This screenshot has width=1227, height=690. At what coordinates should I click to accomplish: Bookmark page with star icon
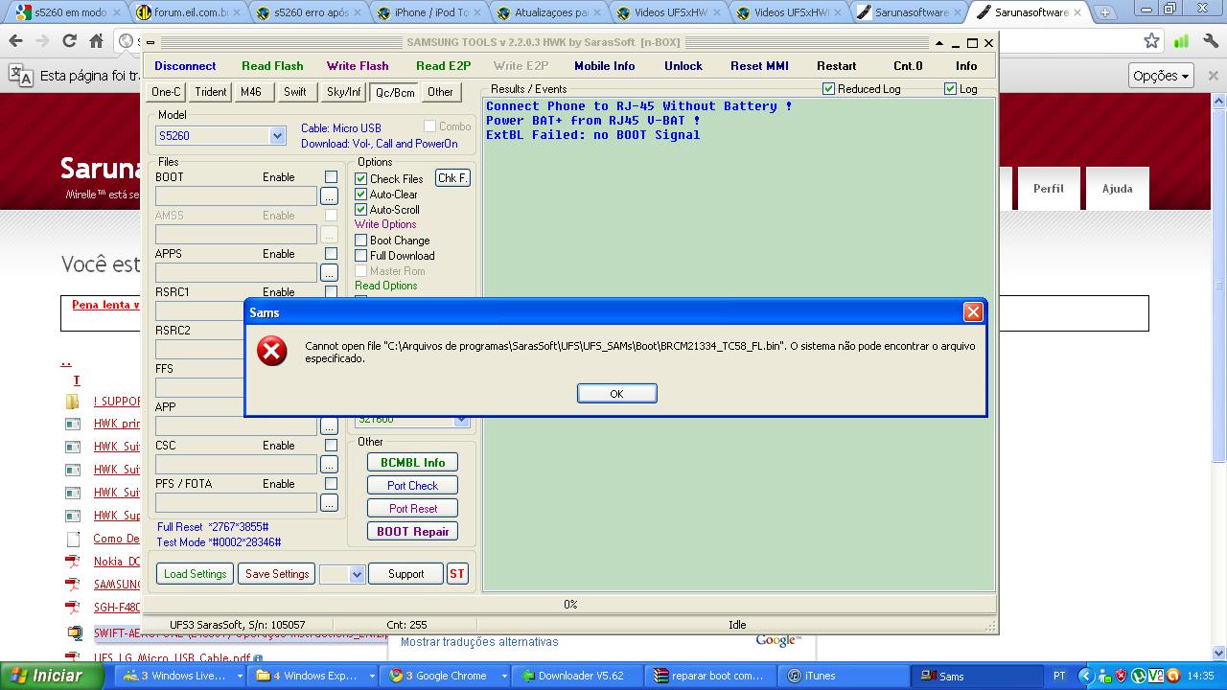click(x=1151, y=41)
